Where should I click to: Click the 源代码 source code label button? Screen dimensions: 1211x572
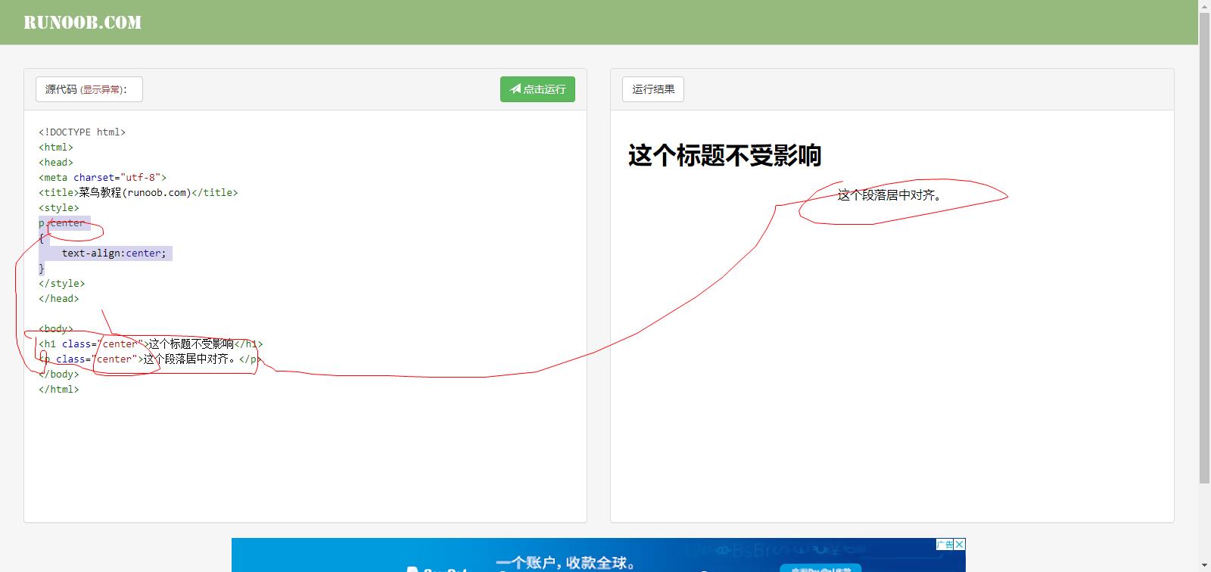[x=89, y=89]
